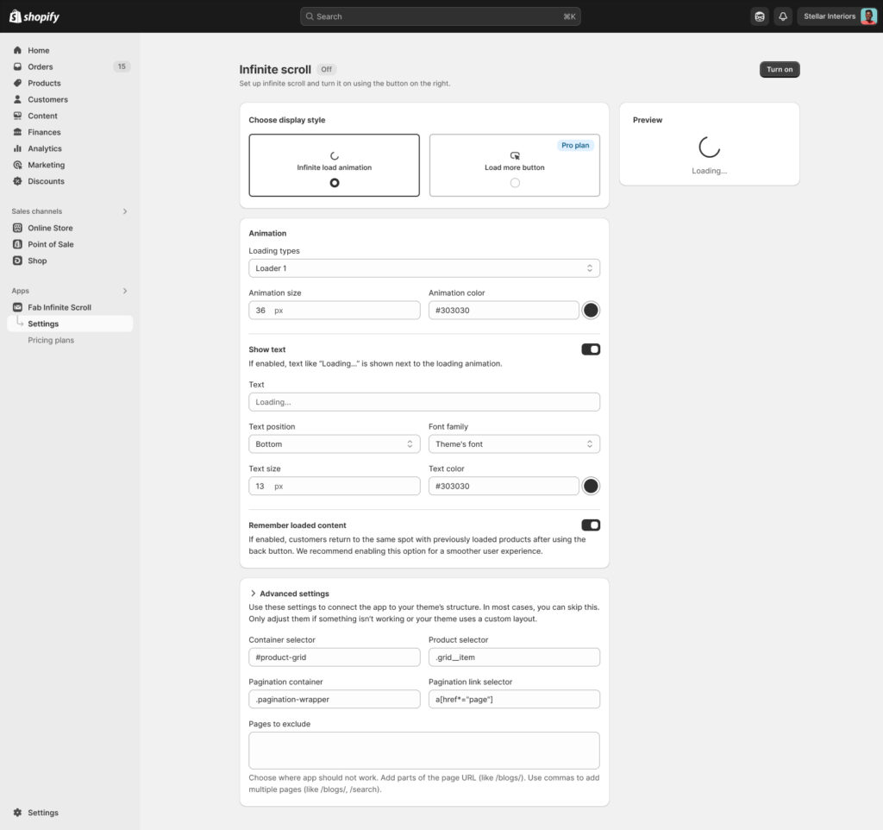Viewport: 883px width, 830px height.
Task: Click the Shop channel icon
Action: point(17,261)
